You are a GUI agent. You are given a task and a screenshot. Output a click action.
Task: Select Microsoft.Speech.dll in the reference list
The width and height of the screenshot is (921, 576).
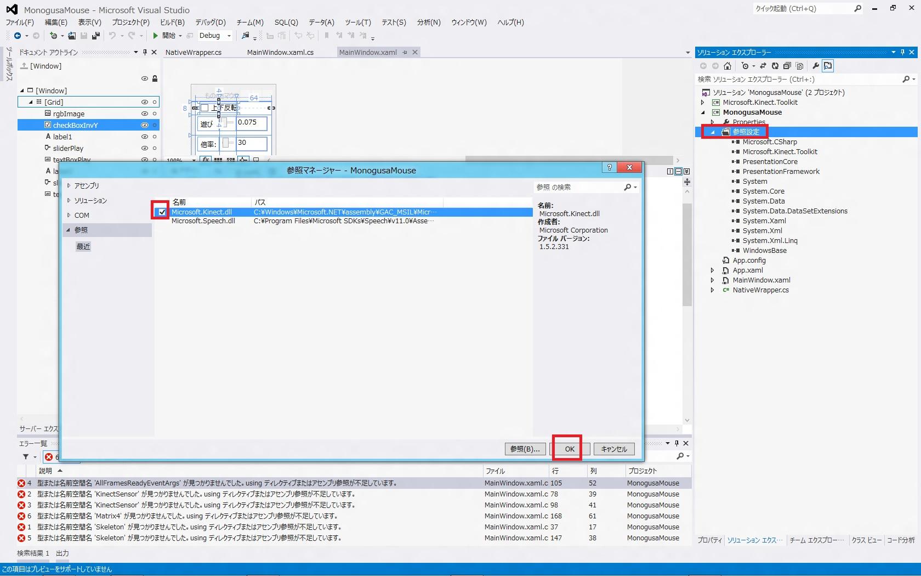(203, 221)
